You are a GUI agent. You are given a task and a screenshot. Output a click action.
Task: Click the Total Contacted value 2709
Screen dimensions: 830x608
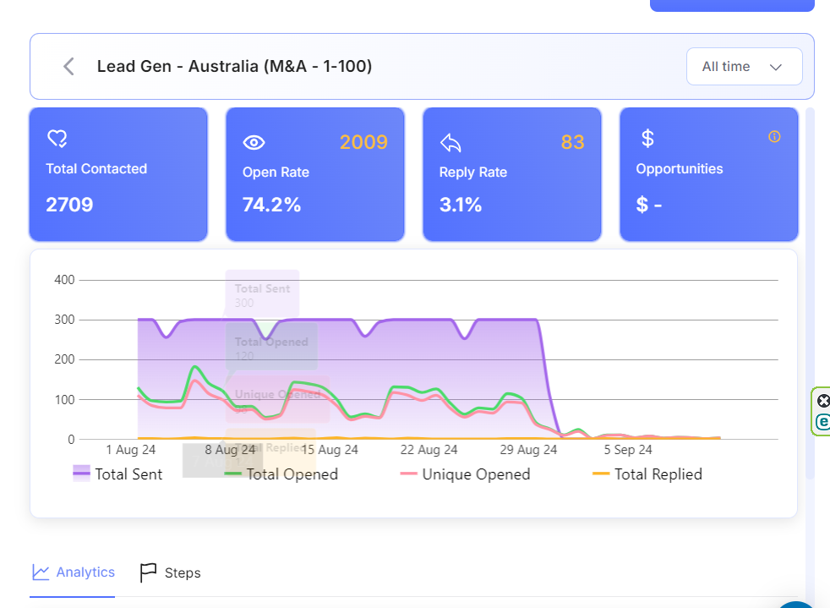69,205
